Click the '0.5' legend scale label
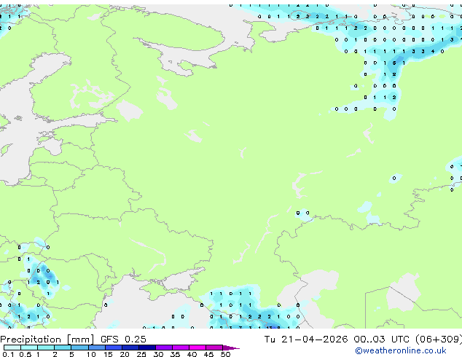The image size is (462, 357). tap(25, 354)
